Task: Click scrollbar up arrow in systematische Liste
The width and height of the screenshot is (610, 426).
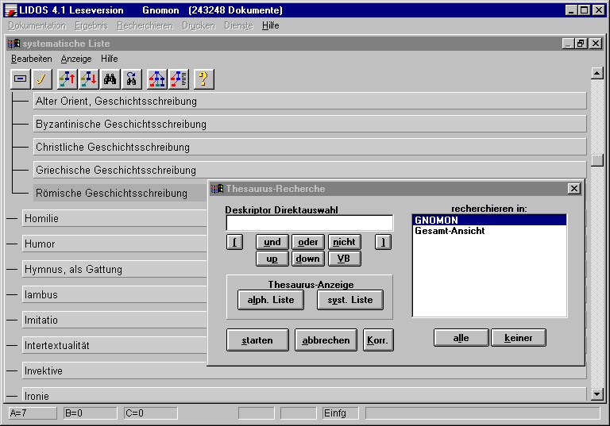Action: pyautogui.click(x=597, y=73)
